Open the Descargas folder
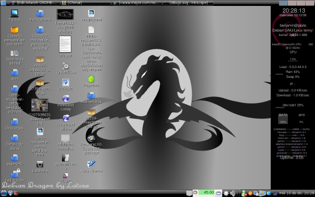Screen dimensions: 315x197 14,122
